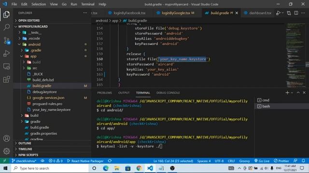This screenshot has width=309, height=173.
Task: Switch to dashboard.tsx tab
Action: pyautogui.click(x=258, y=13)
